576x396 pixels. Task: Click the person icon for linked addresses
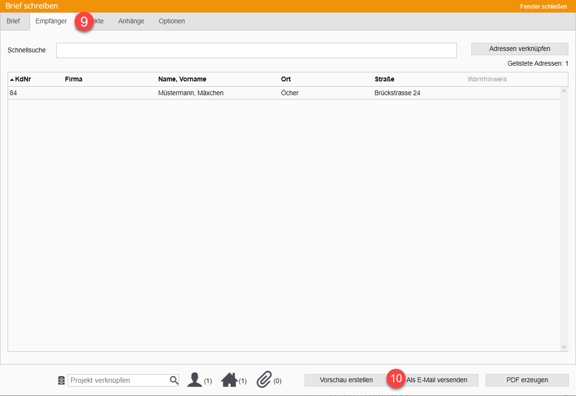coord(195,380)
